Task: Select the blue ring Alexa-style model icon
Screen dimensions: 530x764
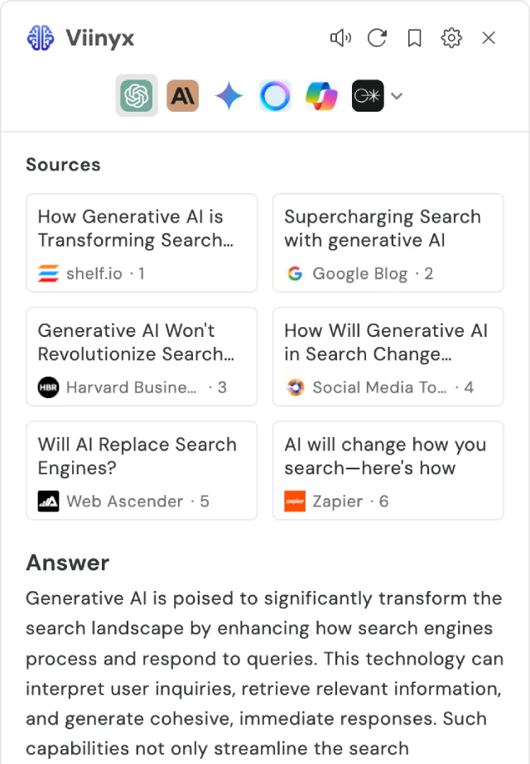Action: click(x=275, y=96)
